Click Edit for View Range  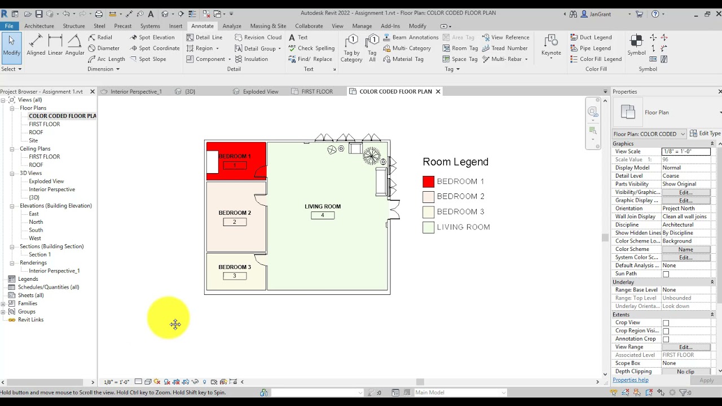pos(686,347)
